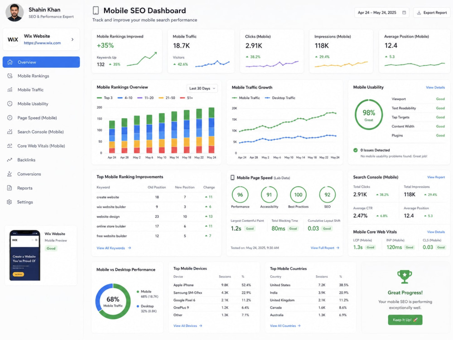
Task: Click the Conversions sidebar icon
Action: click(10, 174)
